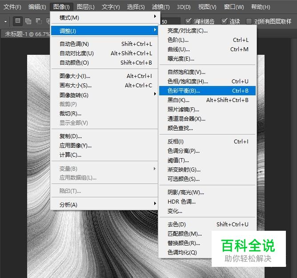Open 亮度/对比度(C)... adjustment
Screen dimensions: 297x278
pos(207,31)
